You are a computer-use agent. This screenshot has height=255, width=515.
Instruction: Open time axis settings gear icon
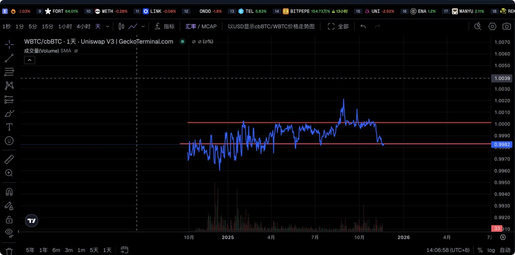click(x=503, y=237)
